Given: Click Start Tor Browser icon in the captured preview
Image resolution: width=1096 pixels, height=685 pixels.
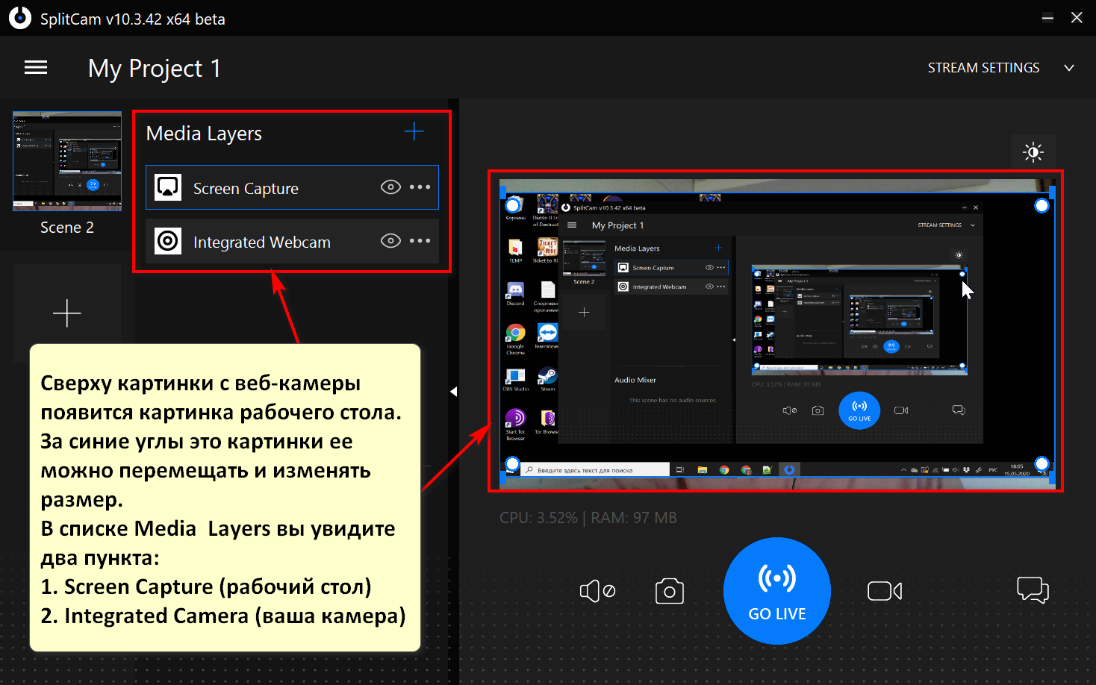Looking at the screenshot, I should [x=515, y=418].
